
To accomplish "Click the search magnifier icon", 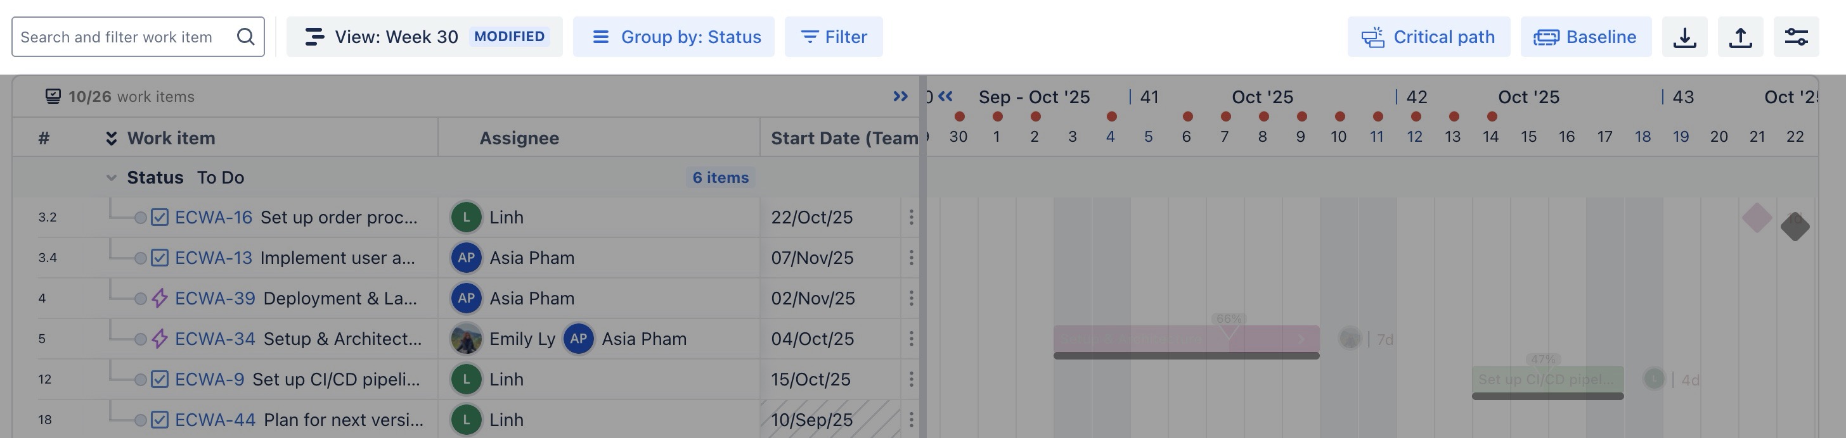I will [246, 37].
